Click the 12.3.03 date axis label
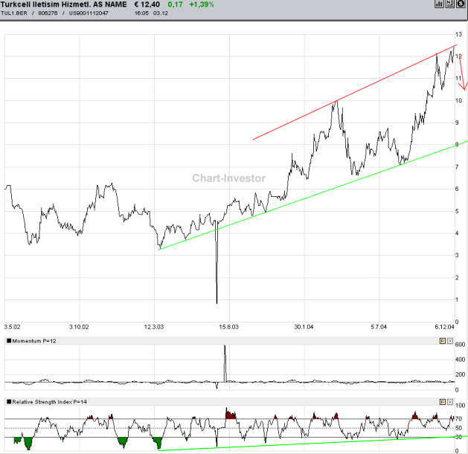 tap(154, 327)
